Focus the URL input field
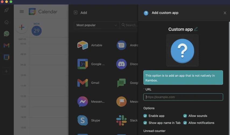 click(183, 97)
